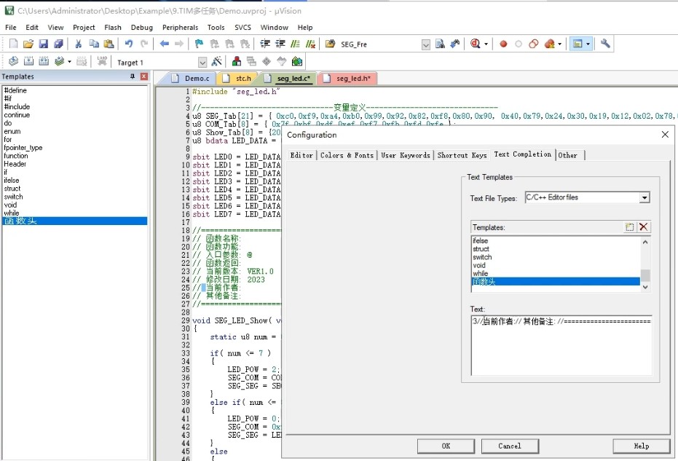This screenshot has width=678, height=461.
Task: Click Cancel in Configuration dialog
Action: tap(510, 446)
